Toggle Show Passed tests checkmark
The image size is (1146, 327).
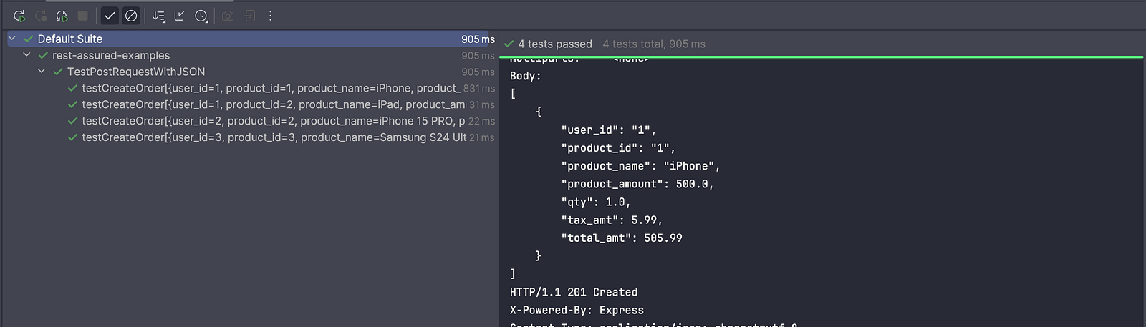coord(110,16)
